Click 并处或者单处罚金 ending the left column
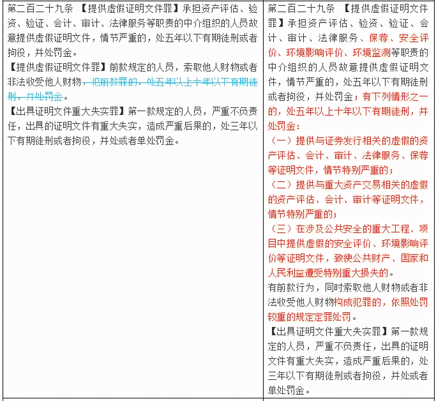Viewport: 436px width, 401px height. pos(137,141)
